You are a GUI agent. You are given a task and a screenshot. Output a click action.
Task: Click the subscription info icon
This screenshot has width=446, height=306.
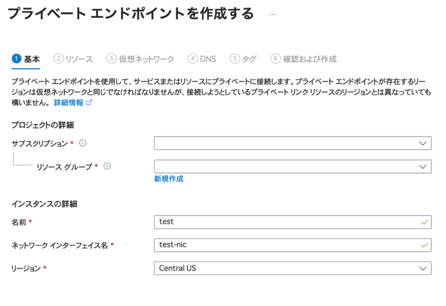click(83, 143)
